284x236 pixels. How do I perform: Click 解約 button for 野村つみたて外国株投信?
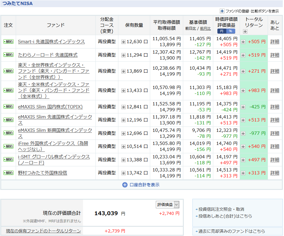click(9, 173)
